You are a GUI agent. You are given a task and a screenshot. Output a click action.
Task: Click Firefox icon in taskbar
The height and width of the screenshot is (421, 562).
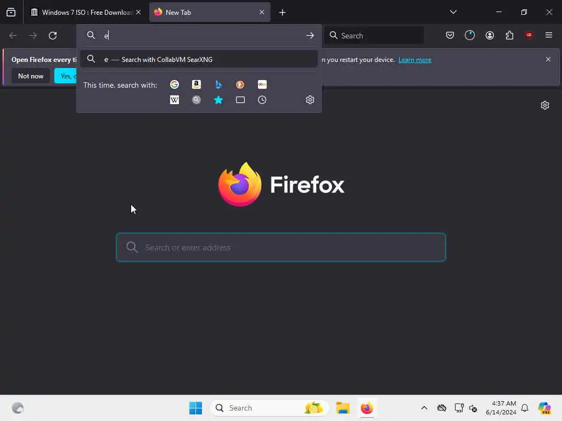click(x=367, y=408)
